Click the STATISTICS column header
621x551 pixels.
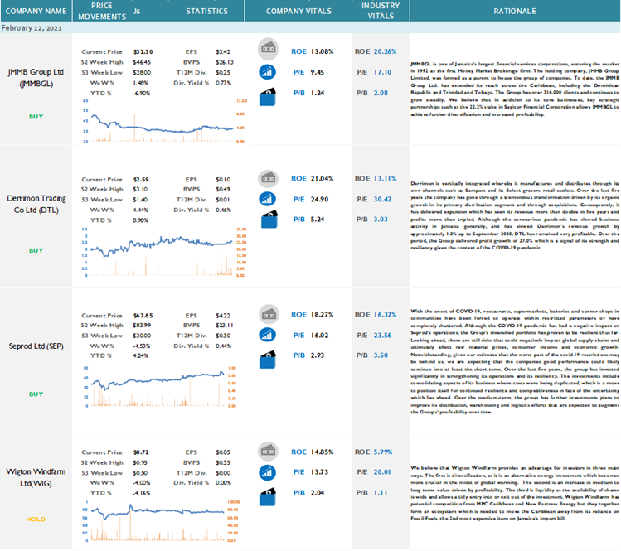(206, 11)
